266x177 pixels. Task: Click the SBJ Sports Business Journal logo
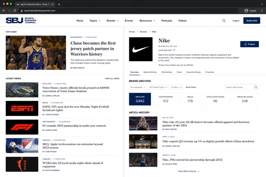(x=21, y=20)
